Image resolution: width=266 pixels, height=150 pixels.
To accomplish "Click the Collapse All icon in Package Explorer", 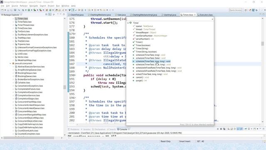I will click(x=47, y=15).
